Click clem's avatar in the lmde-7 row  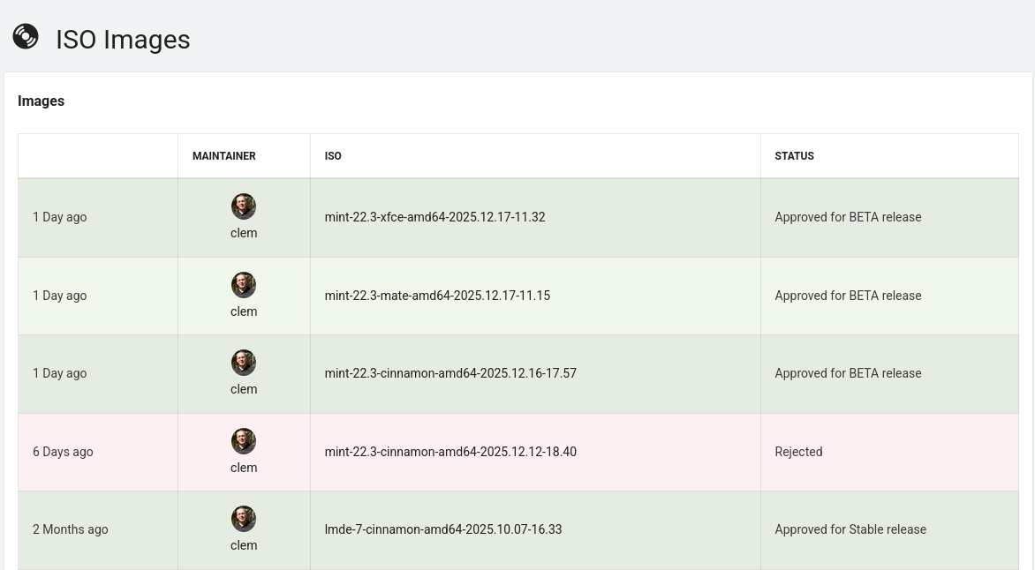pyautogui.click(x=244, y=519)
